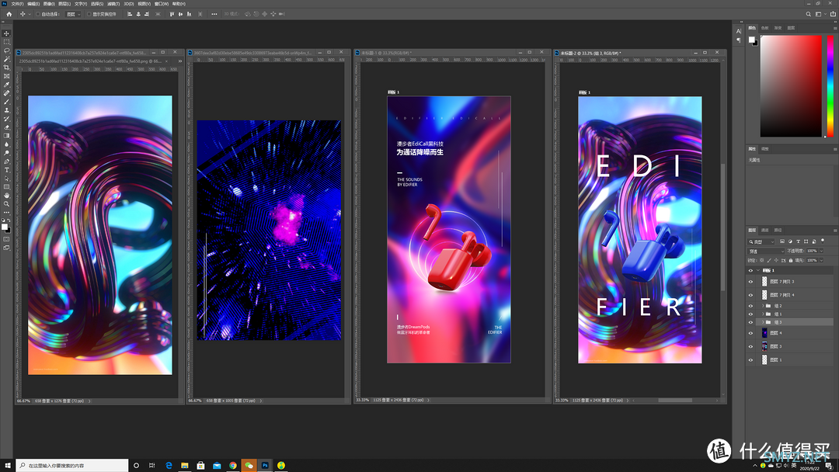Select the Crop tool
Screen dimensions: 839x472
coord(6,68)
